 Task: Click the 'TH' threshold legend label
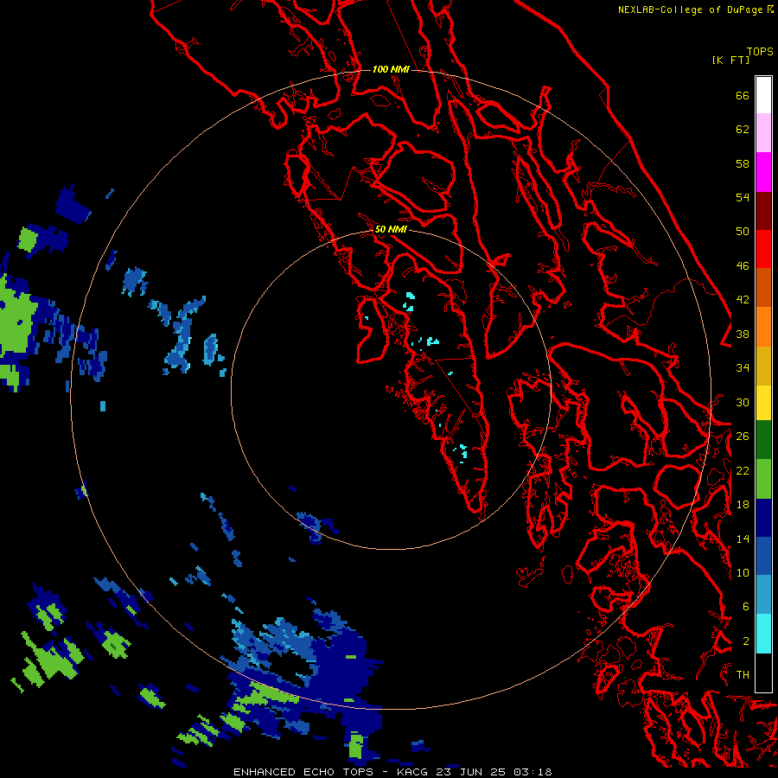click(x=743, y=675)
